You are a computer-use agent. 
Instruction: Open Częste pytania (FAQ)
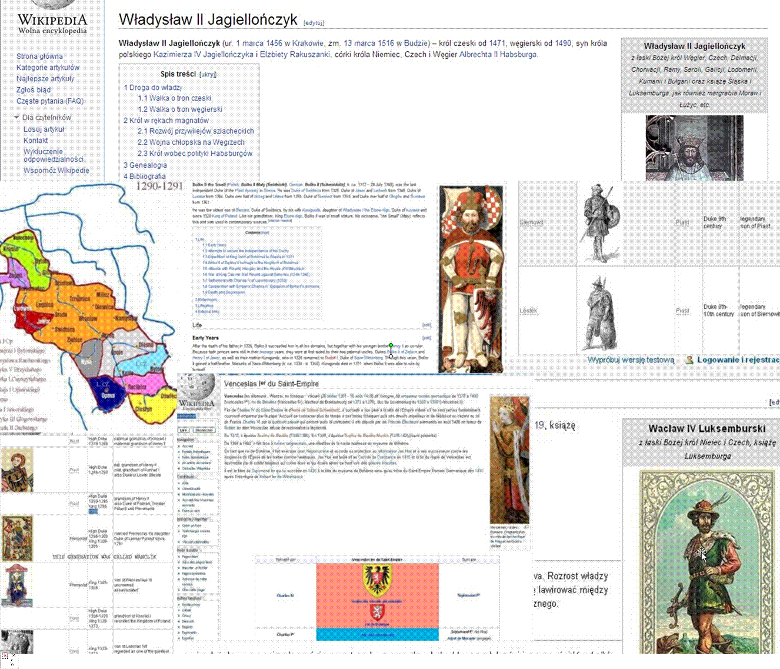click(x=50, y=101)
